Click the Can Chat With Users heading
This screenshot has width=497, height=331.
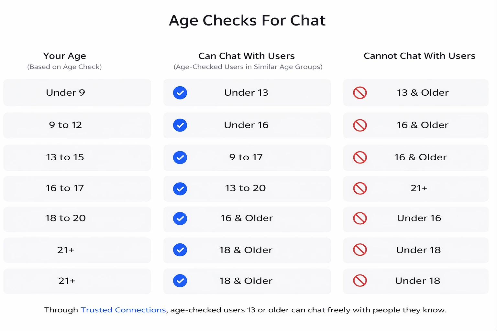click(247, 56)
